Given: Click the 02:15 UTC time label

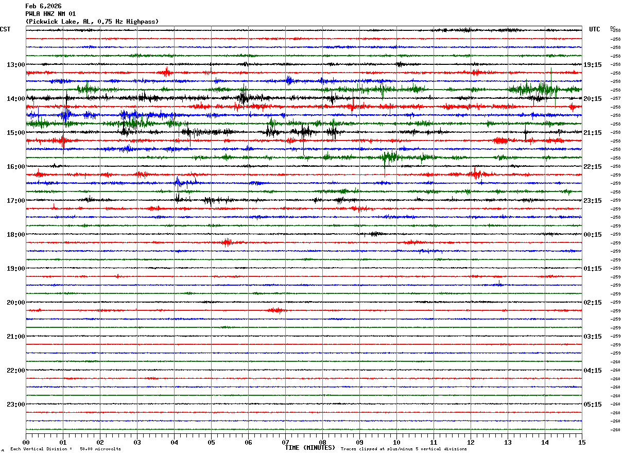Looking at the screenshot, I should [x=593, y=303].
